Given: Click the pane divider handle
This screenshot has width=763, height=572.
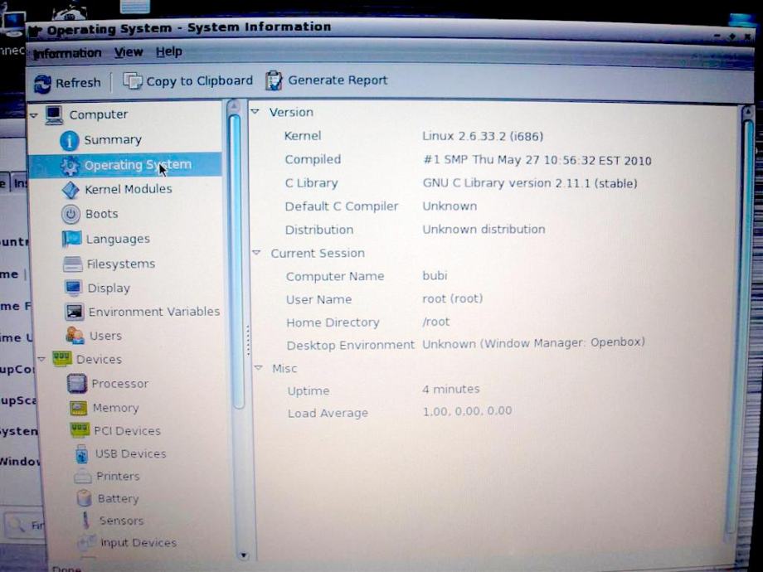Looking at the screenshot, I should (x=248, y=340).
